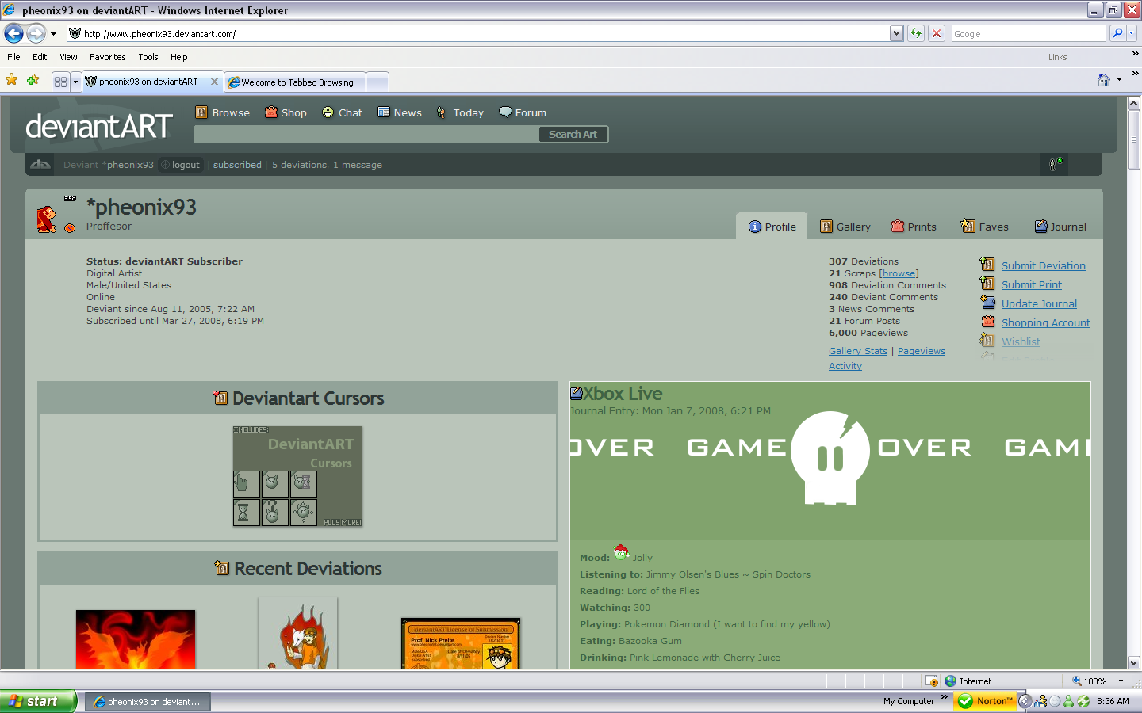The width and height of the screenshot is (1142, 713).
Task: Open the Deviantart Cursors thumbnail
Action: click(297, 476)
